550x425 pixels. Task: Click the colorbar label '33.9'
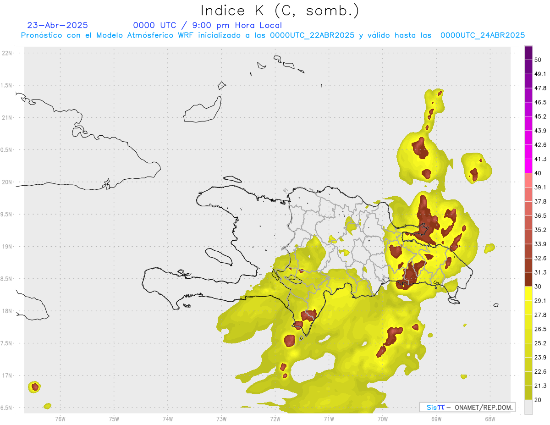(540, 244)
